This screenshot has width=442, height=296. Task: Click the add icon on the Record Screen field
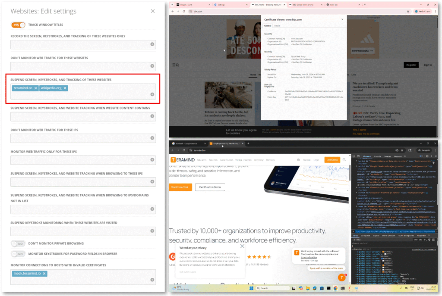point(153,44)
